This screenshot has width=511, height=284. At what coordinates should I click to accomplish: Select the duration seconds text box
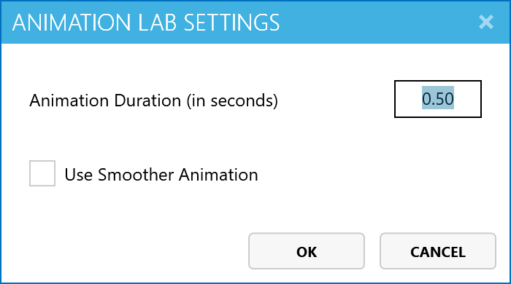[x=438, y=99]
